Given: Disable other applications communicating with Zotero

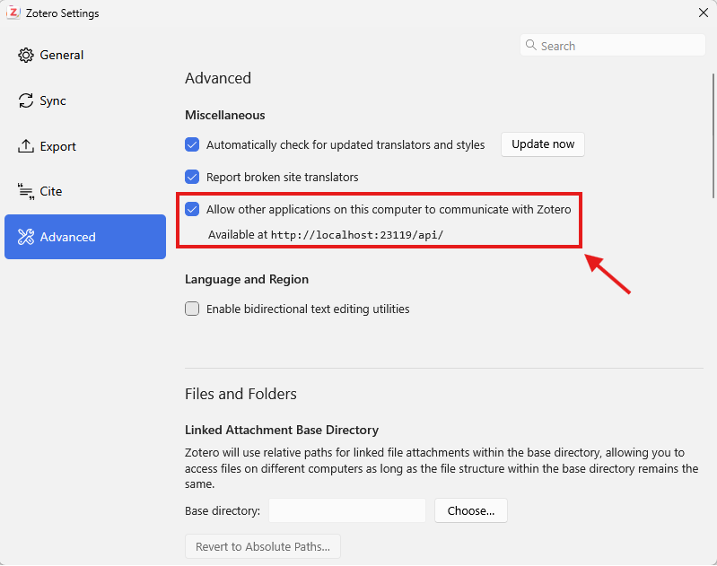Looking at the screenshot, I should click(192, 209).
